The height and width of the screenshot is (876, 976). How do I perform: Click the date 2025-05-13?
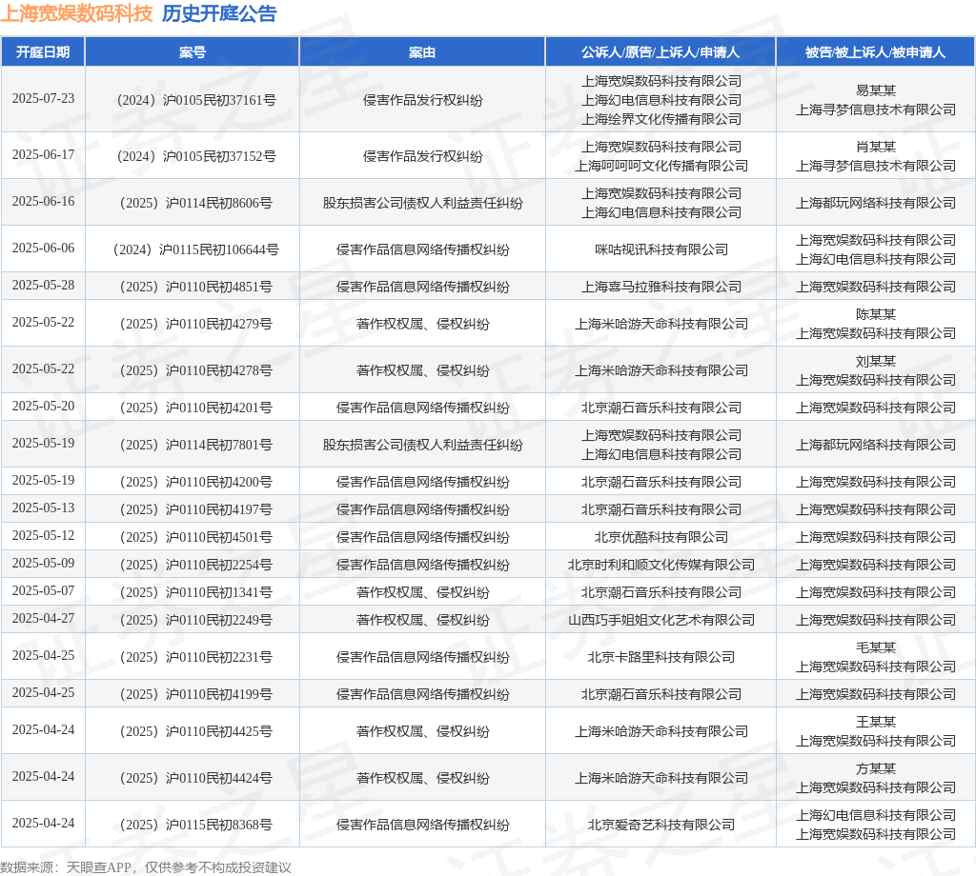[43, 508]
